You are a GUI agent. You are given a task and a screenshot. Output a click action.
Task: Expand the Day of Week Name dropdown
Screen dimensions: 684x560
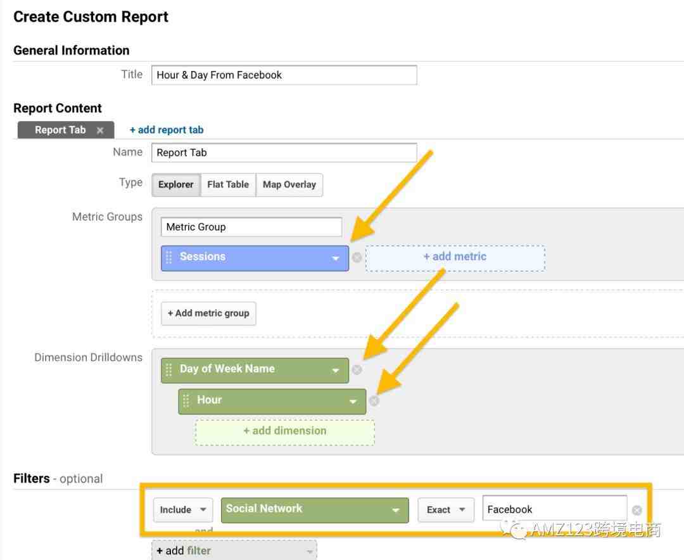click(x=335, y=371)
